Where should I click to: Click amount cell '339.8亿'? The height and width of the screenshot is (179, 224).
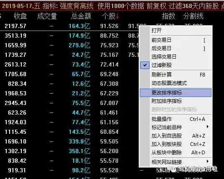[x=80, y=141]
